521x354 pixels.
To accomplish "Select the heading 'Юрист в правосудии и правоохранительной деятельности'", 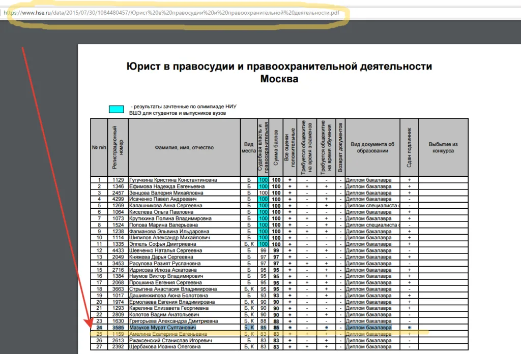I will [279, 67].
